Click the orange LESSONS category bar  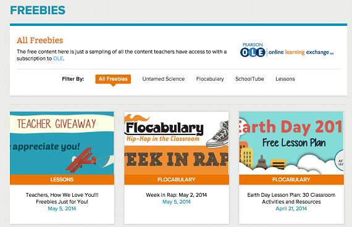62,180
